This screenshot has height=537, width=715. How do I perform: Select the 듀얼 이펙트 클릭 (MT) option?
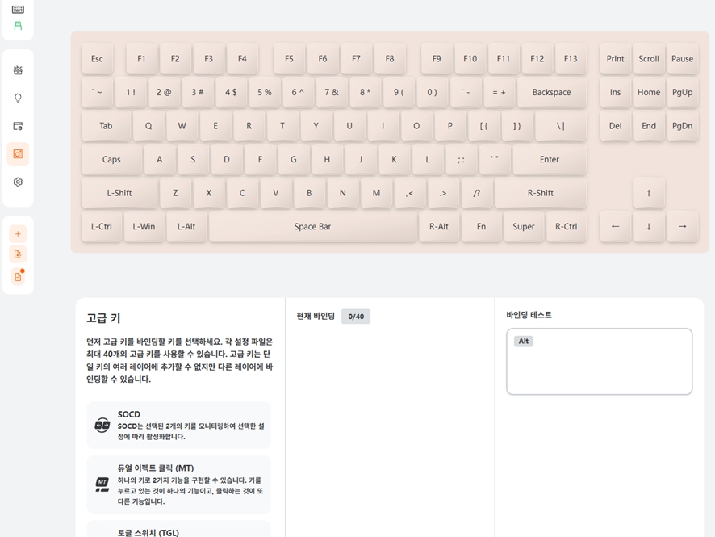coord(179,485)
